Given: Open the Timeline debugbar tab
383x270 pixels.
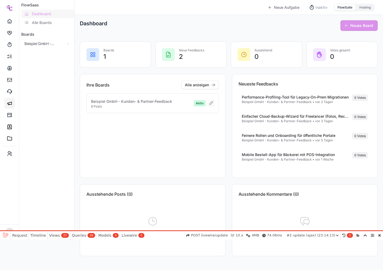Looking at the screenshot, I should click(x=38, y=235).
